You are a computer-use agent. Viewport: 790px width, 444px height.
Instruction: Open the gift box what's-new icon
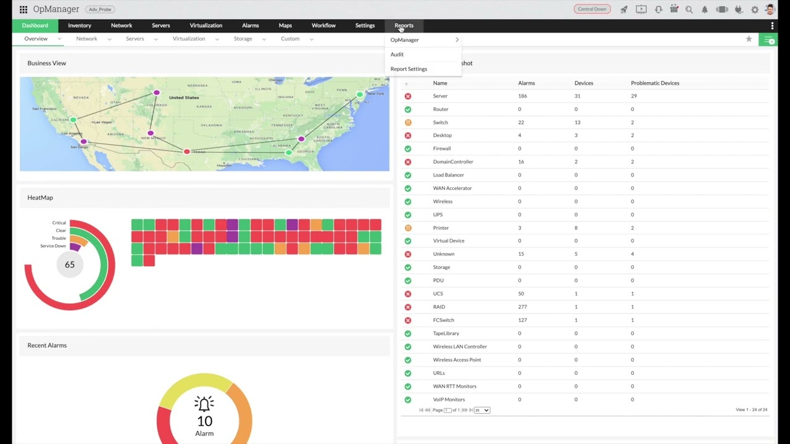click(x=673, y=9)
